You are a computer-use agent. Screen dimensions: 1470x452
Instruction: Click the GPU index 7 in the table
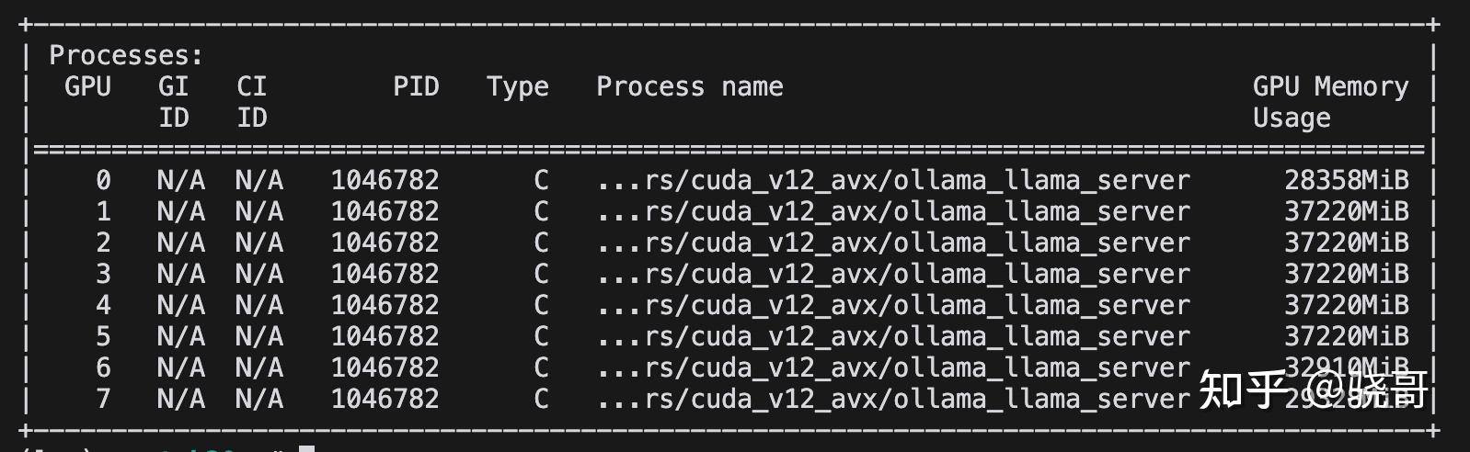point(103,399)
